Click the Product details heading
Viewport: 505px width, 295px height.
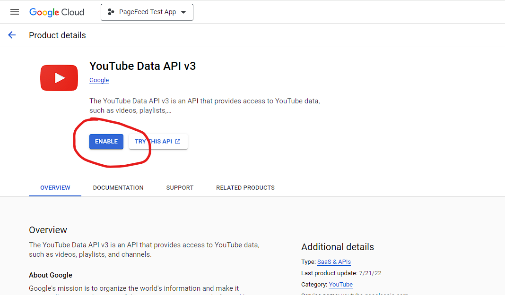point(57,35)
